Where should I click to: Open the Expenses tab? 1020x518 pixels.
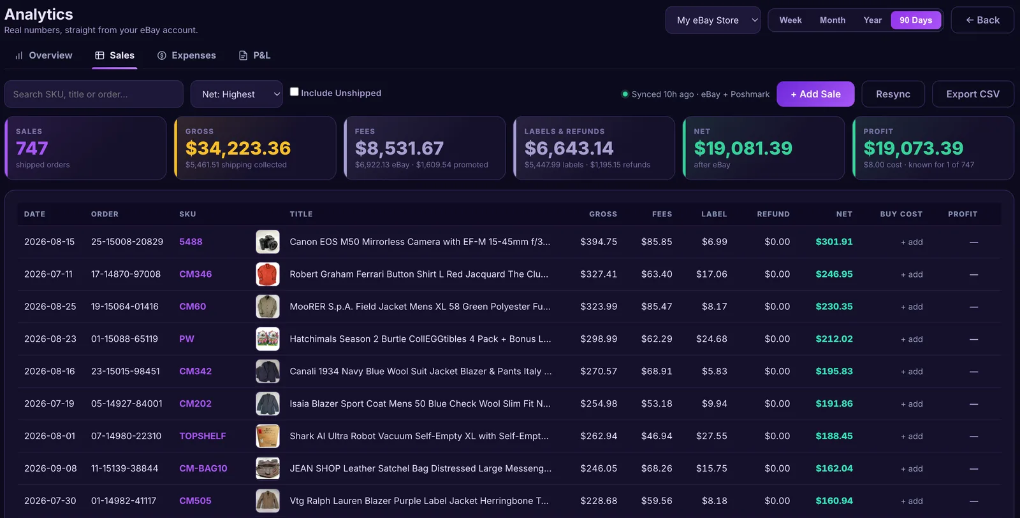pos(187,55)
